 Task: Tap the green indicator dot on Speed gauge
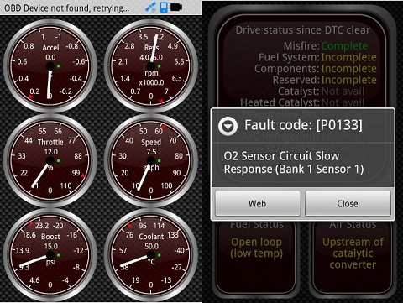pos(159,160)
